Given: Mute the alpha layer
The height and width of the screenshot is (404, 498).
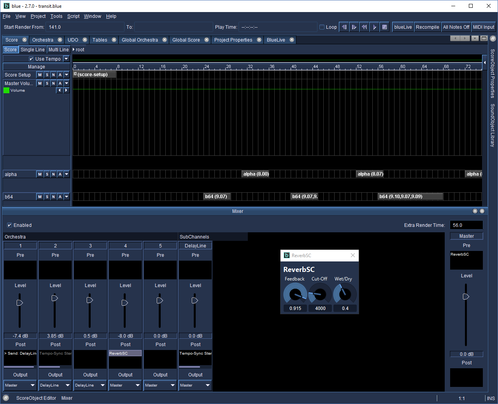Looking at the screenshot, I should (40, 174).
